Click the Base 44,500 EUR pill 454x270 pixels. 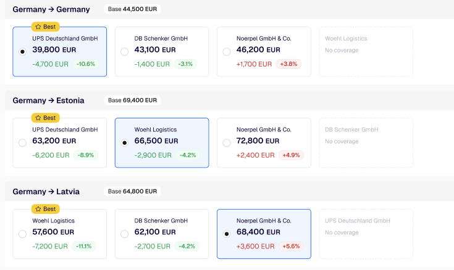click(x=132, y=9)
